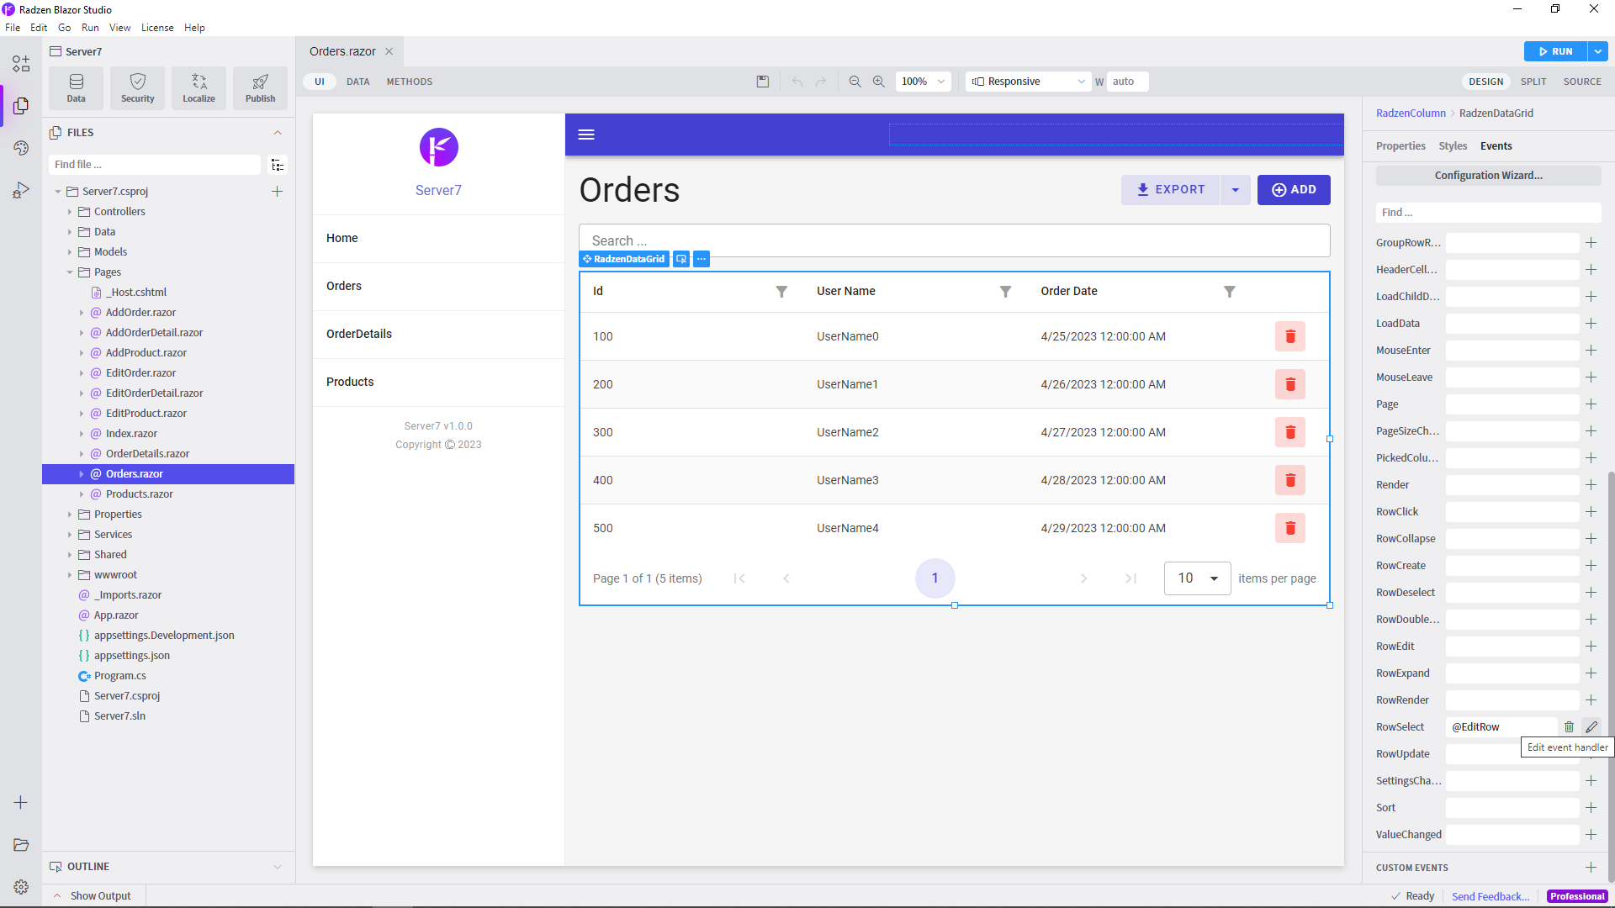This screenshot has width=1615, height=908.
Task: Open the zoom level 100% dropdown
Action: [923, 82]
